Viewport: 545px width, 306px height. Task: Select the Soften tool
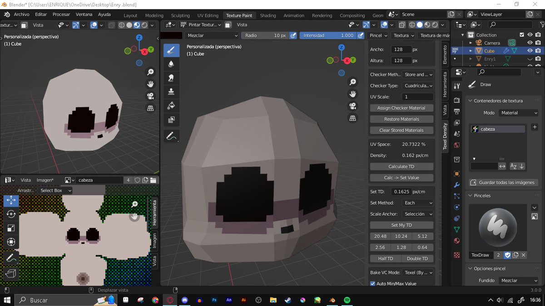tap(171, 64)
